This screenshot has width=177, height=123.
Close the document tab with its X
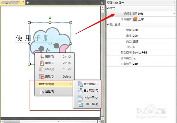click(24, 2)
